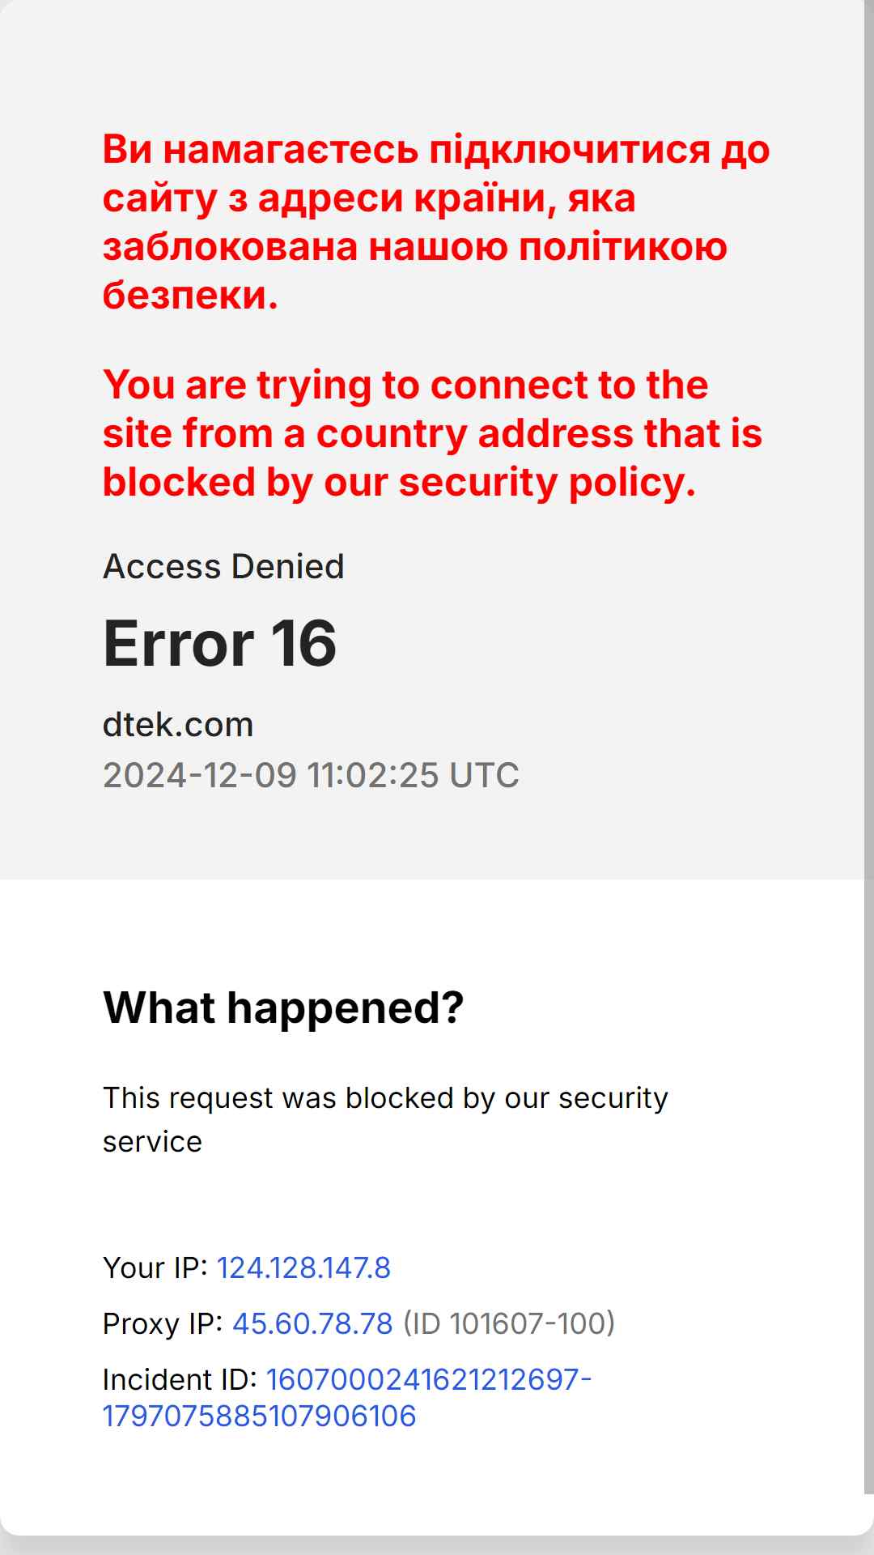874x1555 pixels.
Task: Click the Proxy IP 45.60.78.78 link
Action: click(312, 1323)
